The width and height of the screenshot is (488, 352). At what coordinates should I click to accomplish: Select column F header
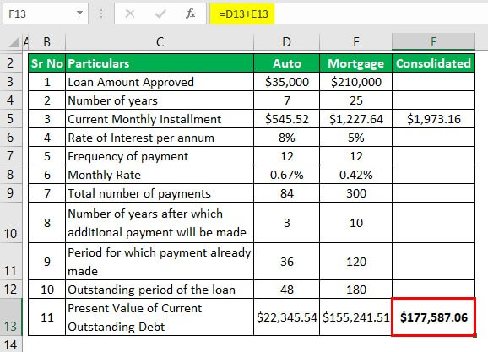(x=433, y=42)
